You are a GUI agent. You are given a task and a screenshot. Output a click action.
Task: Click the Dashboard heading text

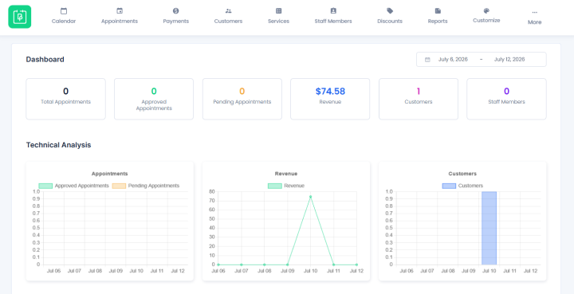click(45, 59)
